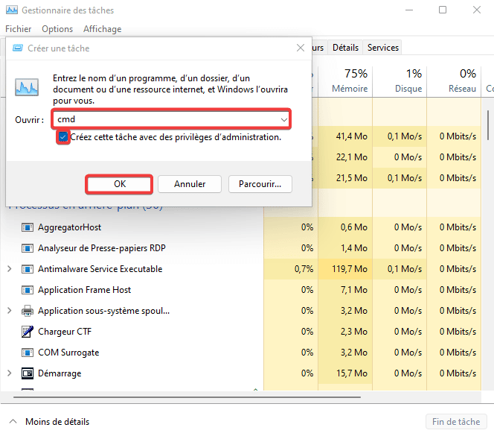494x439 pixels.
Task: Click the Chargeur CTF pen icon
Action: pyautogui.click(x=28, y=332)
